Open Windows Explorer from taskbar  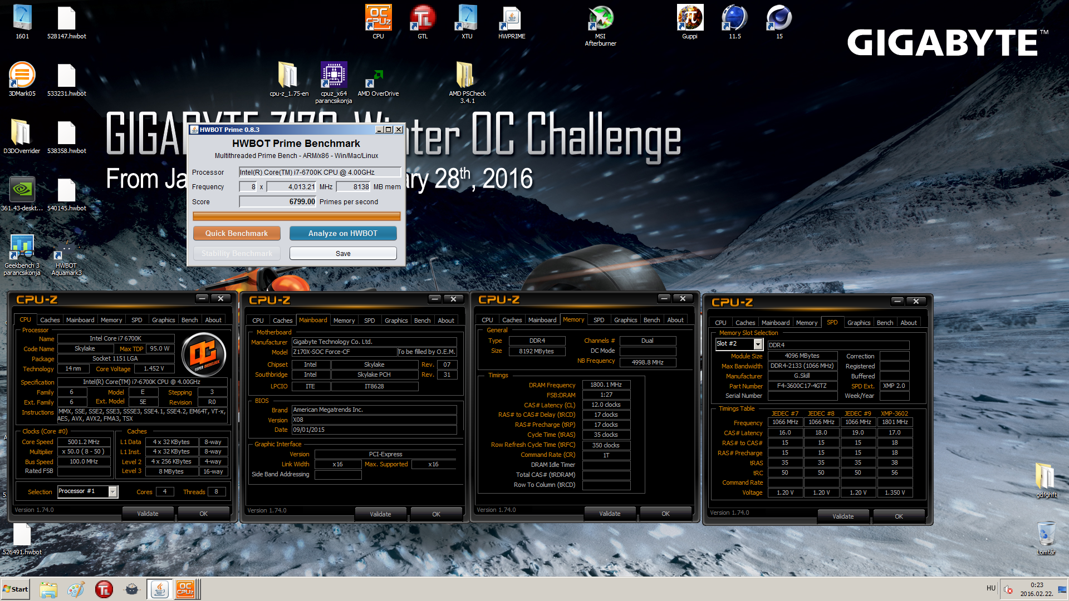click(48, 589)
